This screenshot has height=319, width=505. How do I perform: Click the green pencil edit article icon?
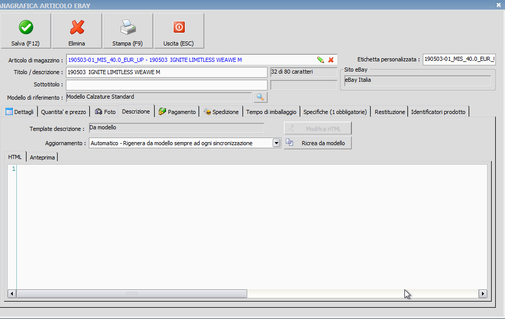click(x=321, y=60)
